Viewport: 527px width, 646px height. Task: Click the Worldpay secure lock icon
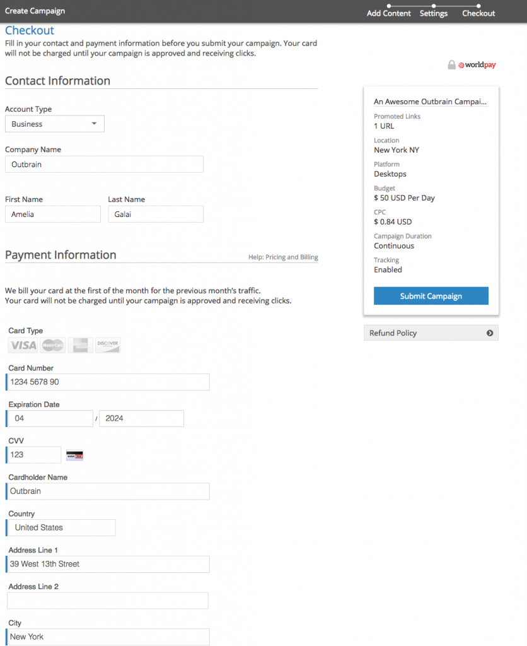(x=451, y=65)
